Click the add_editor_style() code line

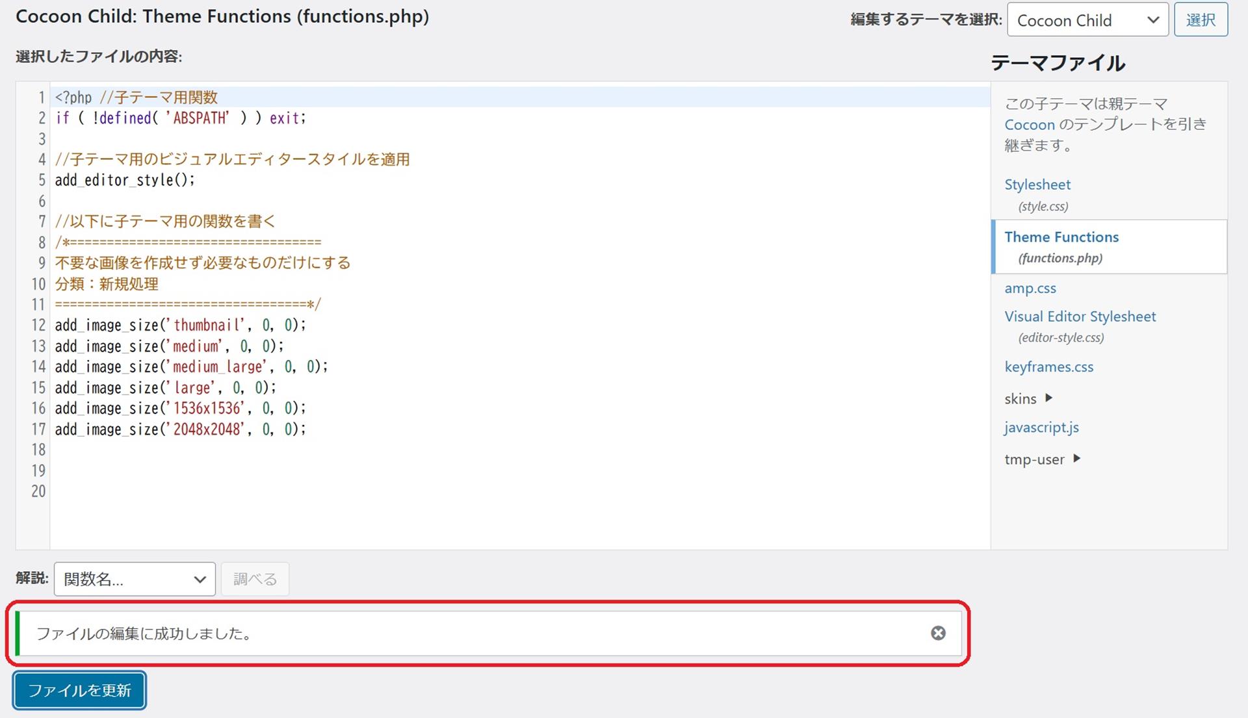click(125, 180)
